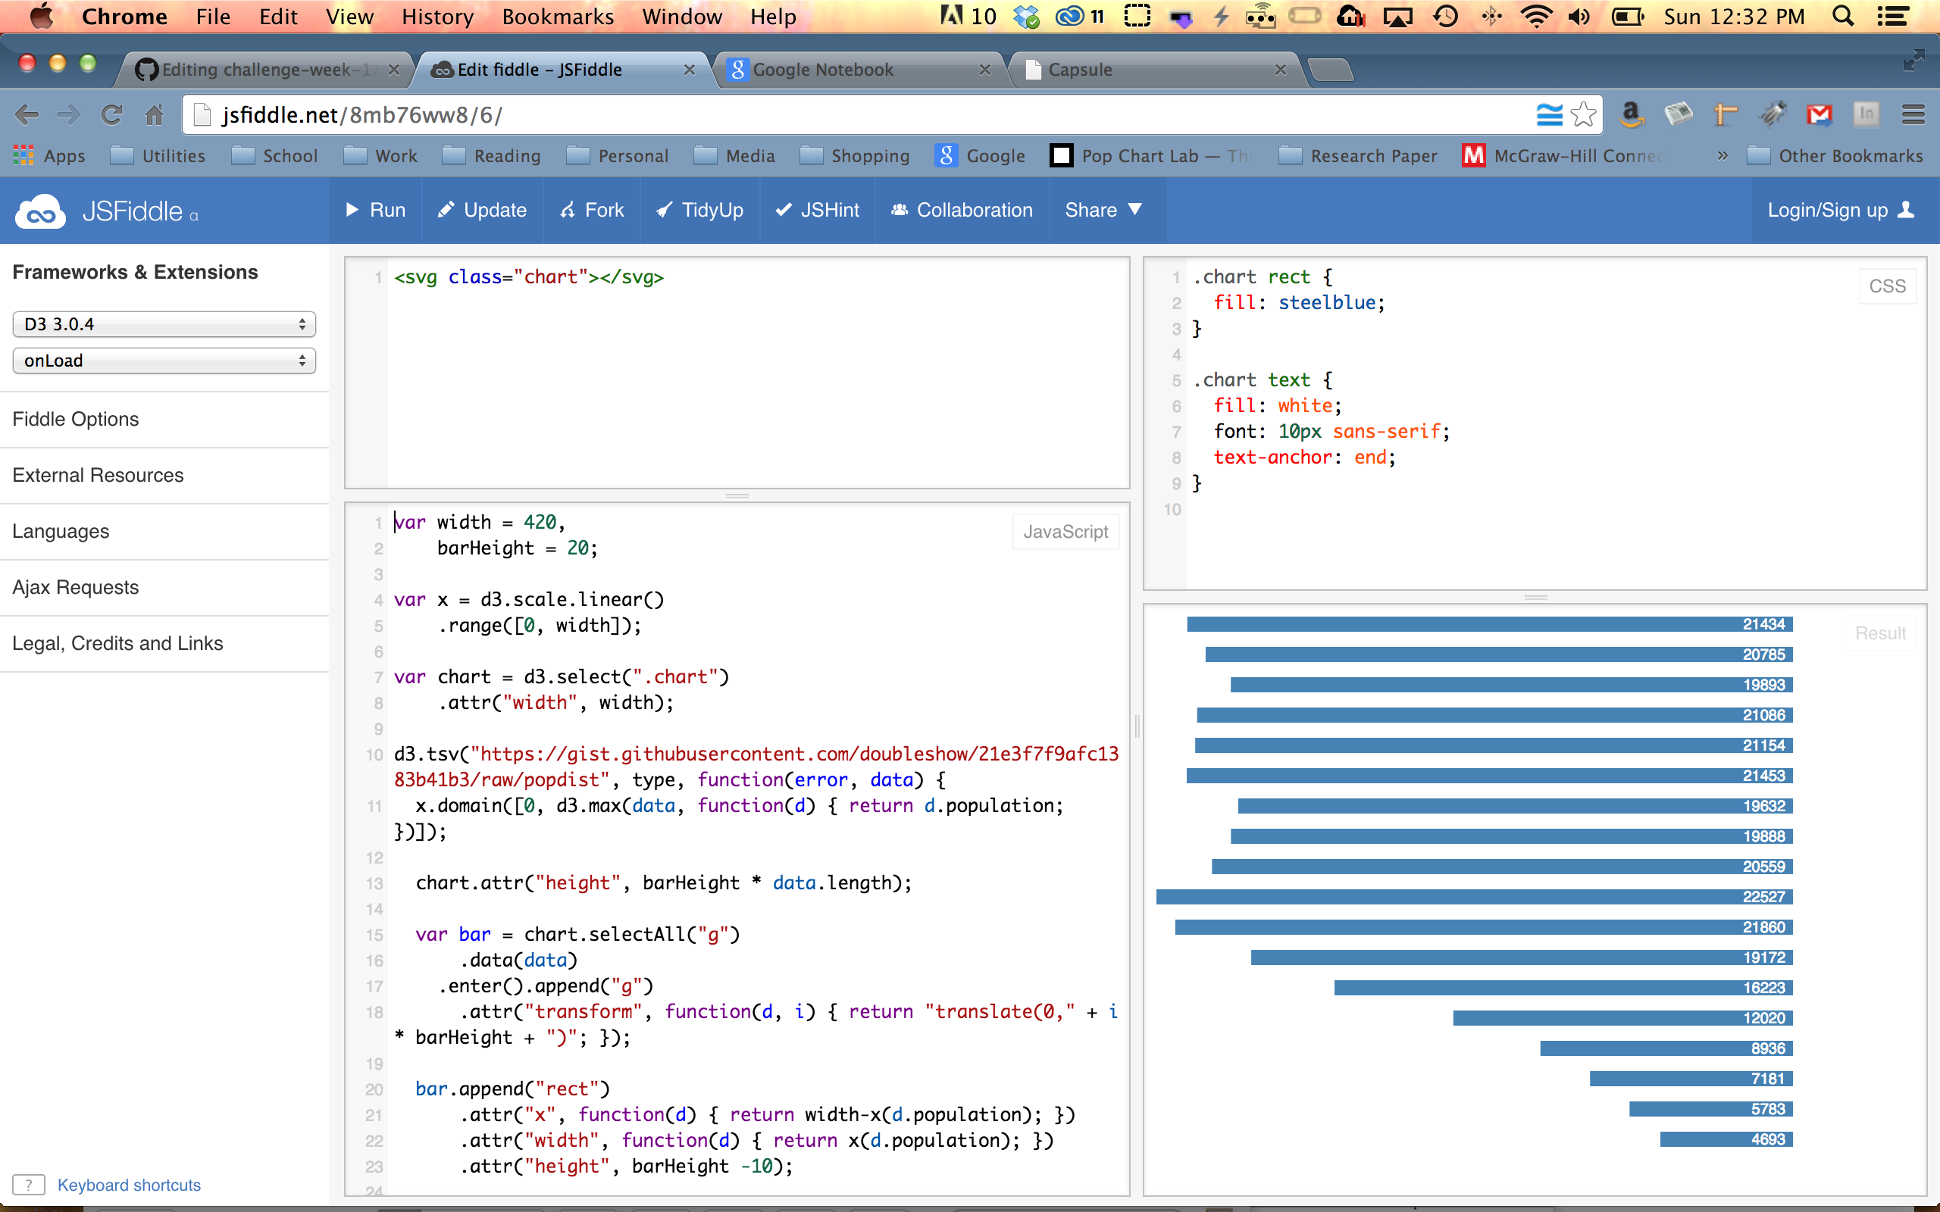
Task: Click the 'fill: steelblue' line in CSS panel
Action: [x=1299, y=303]
